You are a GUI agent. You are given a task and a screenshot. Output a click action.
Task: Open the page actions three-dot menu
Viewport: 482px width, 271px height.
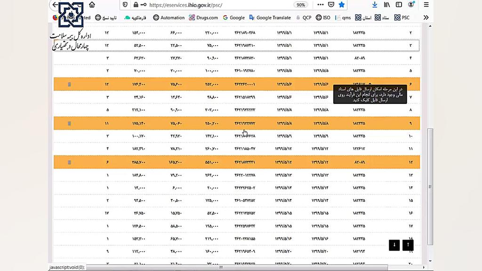[x=320, y=5]
